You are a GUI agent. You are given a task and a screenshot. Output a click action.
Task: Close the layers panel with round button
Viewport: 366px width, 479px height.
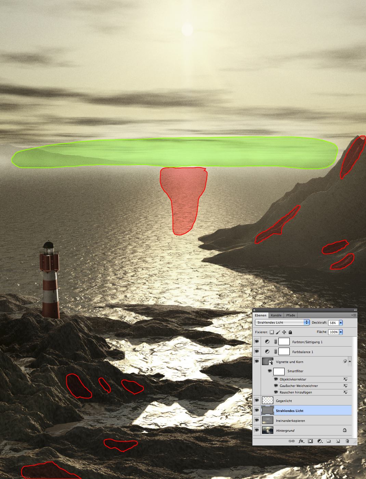(x=254, y=310)
